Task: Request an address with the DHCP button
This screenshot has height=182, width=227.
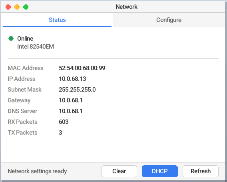Action: (160, 171)
